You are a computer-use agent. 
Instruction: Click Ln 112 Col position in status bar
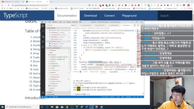point(105,97)
